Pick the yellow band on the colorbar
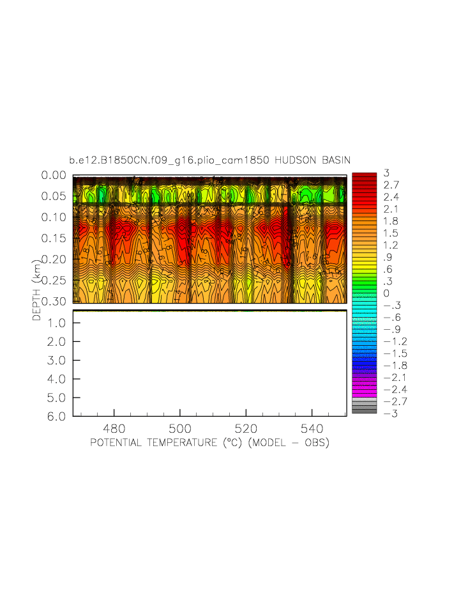468x604 pixels. tap(364, 259)
